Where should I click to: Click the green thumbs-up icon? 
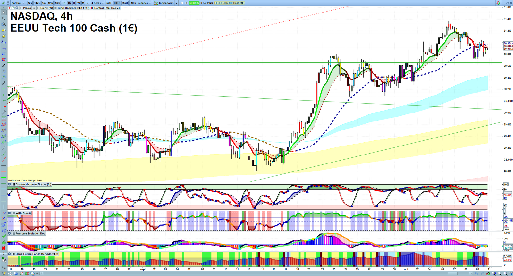tap(4, 242)
